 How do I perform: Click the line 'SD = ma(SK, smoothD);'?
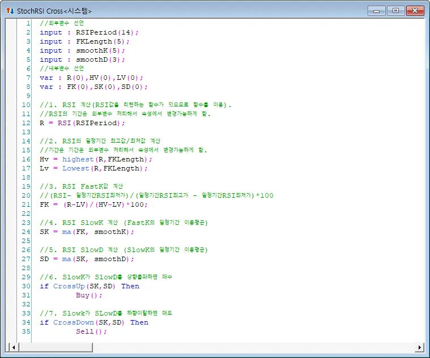pyautogui.click(x=87, y=259)
